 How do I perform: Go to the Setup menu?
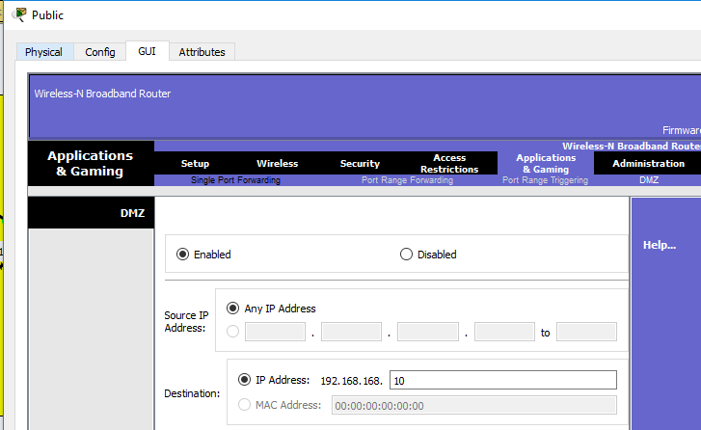(195, 164)
